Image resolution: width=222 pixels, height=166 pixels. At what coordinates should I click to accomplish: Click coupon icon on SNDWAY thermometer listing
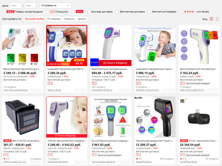click(138, 83)
